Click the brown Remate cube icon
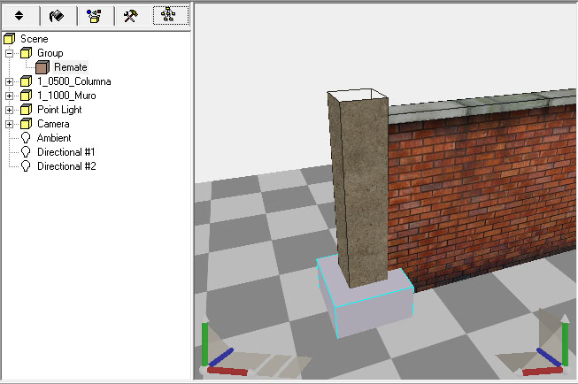 pos(42,67)
